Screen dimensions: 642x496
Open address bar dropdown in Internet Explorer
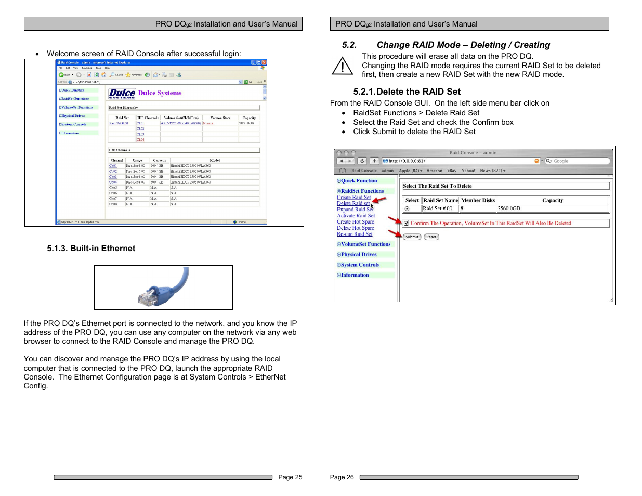[240, 82]
